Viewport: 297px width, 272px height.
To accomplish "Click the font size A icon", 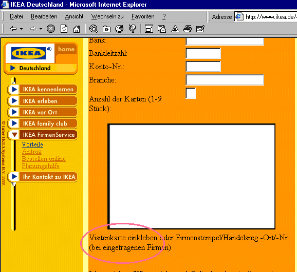I will point(175,29).
